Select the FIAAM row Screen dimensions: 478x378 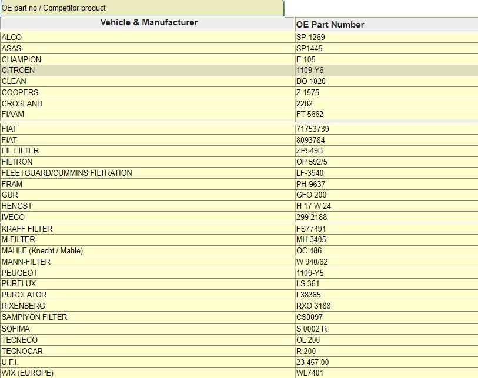239,114
